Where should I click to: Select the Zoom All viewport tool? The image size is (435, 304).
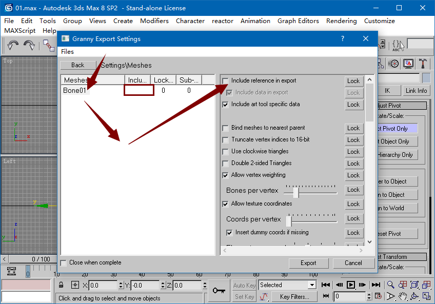click(403, 285)
